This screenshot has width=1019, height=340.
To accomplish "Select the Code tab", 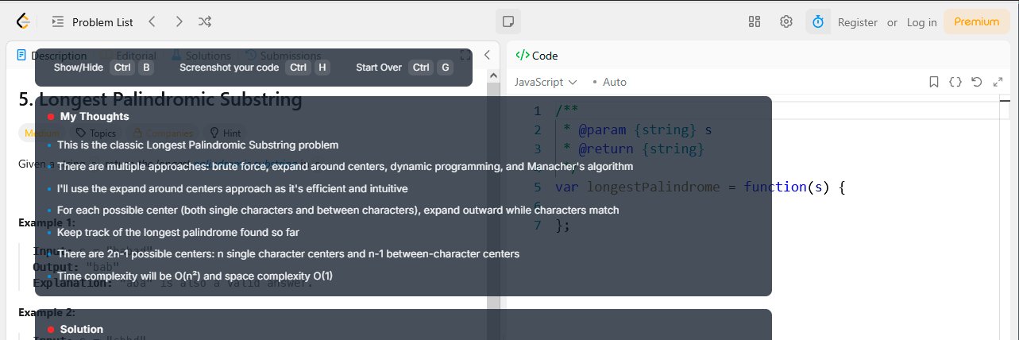I will (537, 56).
